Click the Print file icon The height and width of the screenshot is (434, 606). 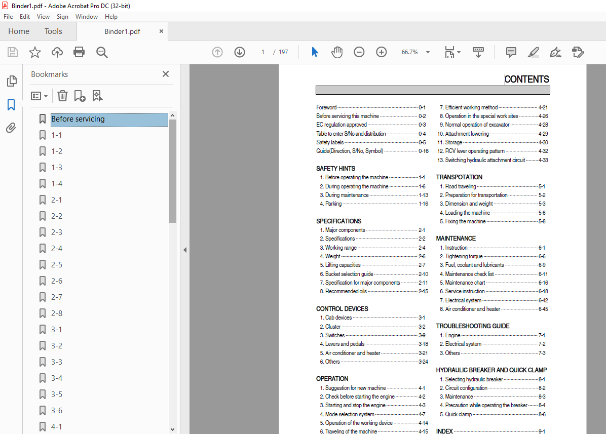pyautogui.click(x=79, y=52)
